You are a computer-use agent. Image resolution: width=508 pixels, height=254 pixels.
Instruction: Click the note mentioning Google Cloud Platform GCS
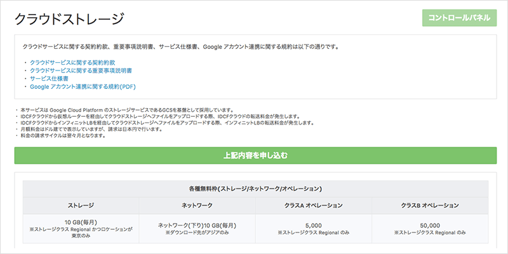point(127,110)
